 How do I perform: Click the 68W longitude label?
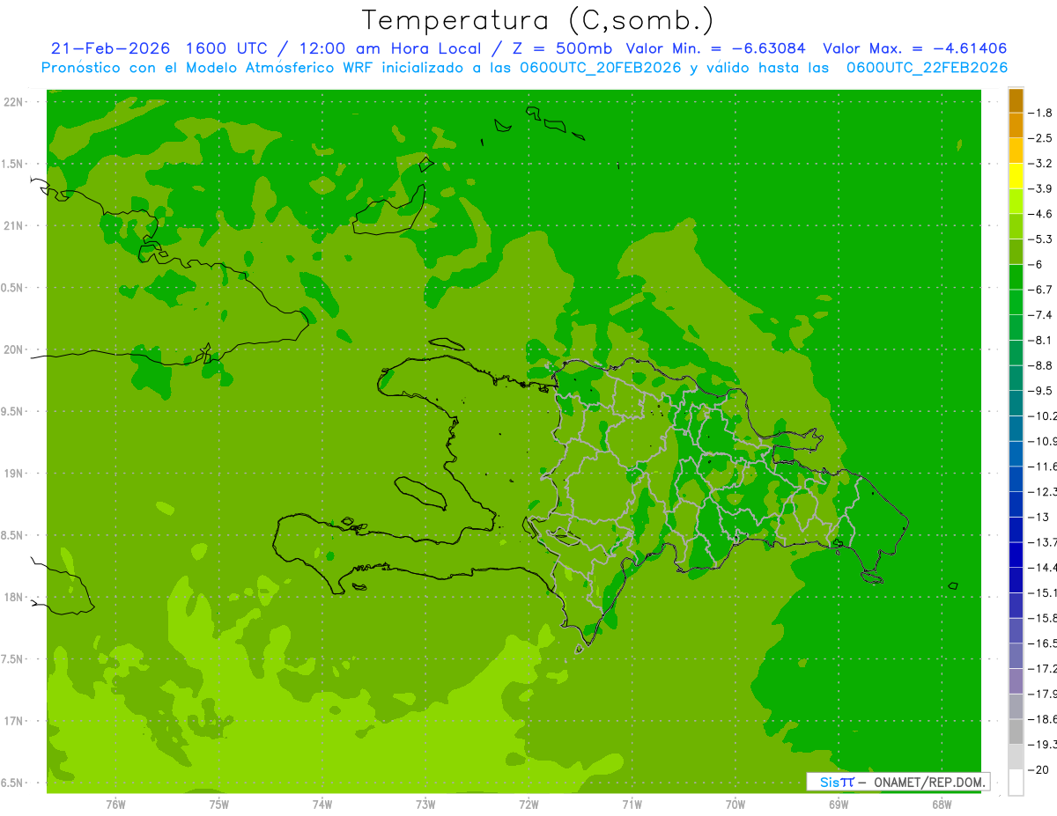click(941, 805)
